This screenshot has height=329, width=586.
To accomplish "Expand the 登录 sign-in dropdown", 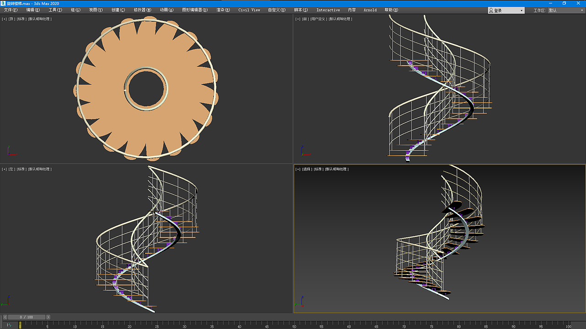I will [x=506, y=10].
